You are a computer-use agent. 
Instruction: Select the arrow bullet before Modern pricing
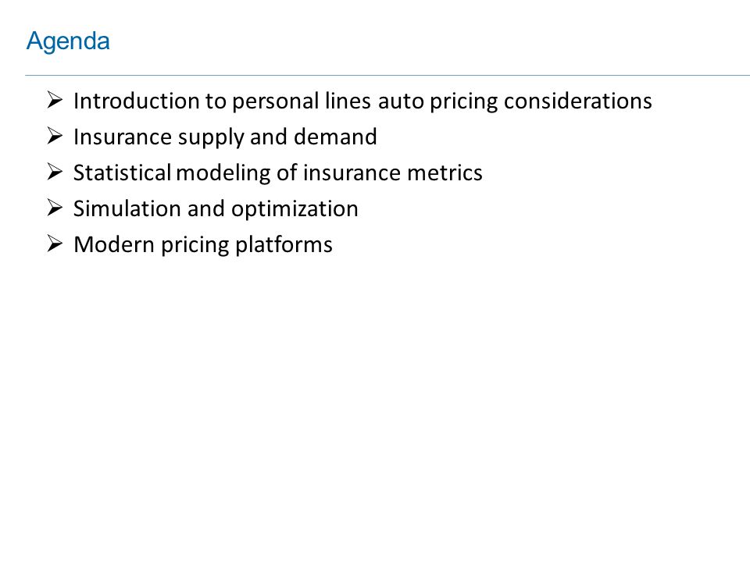55,244
